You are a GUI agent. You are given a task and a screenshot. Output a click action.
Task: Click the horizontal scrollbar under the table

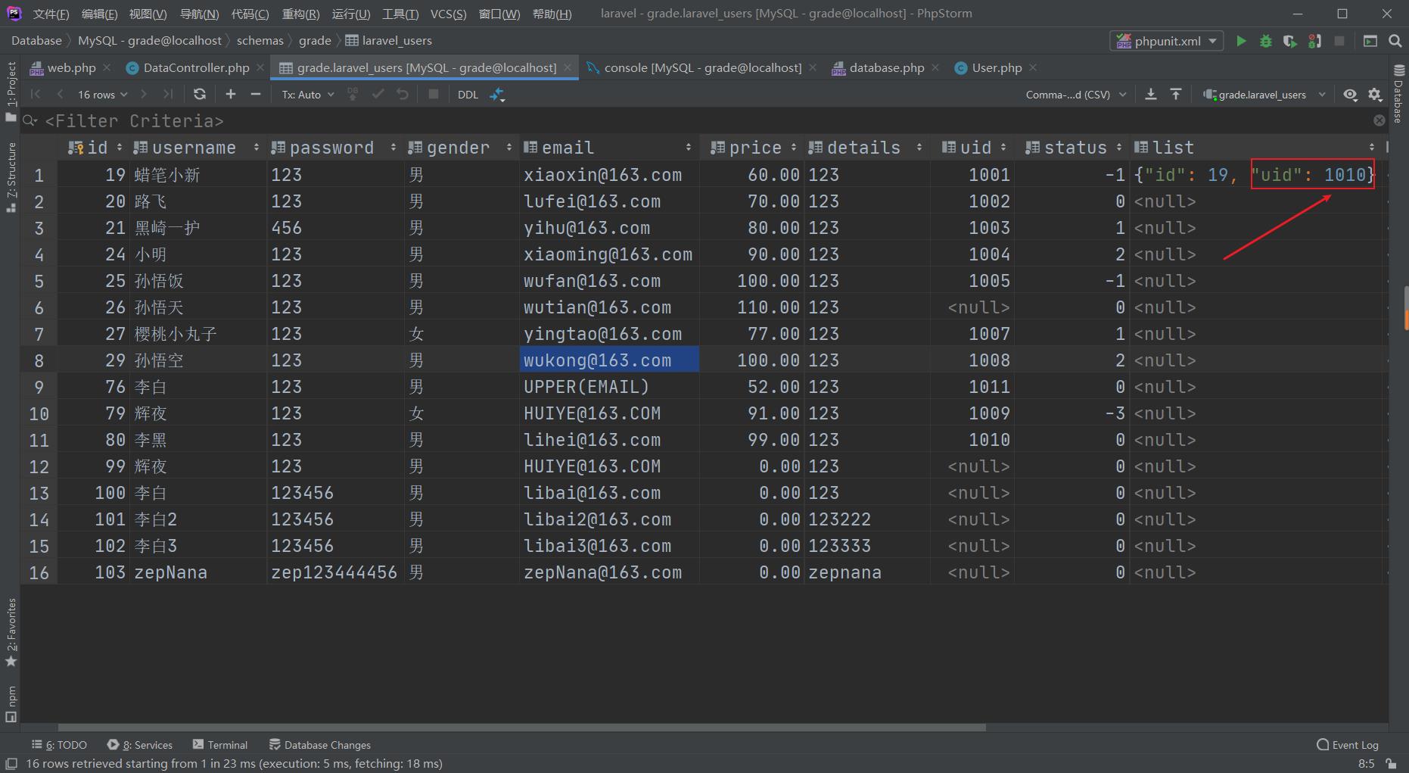click(x=522, y=727)
